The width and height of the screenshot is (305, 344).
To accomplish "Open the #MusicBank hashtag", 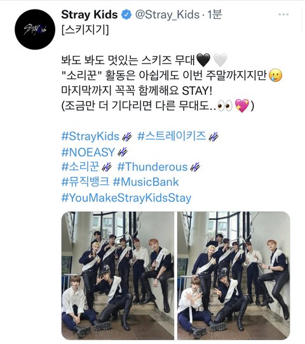I will tap(146, 182).
